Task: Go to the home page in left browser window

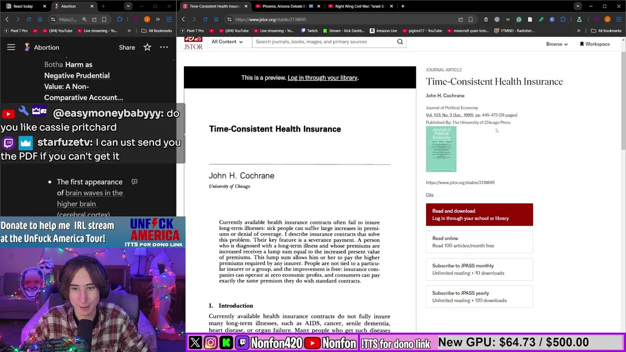Action: coord(40,20)
